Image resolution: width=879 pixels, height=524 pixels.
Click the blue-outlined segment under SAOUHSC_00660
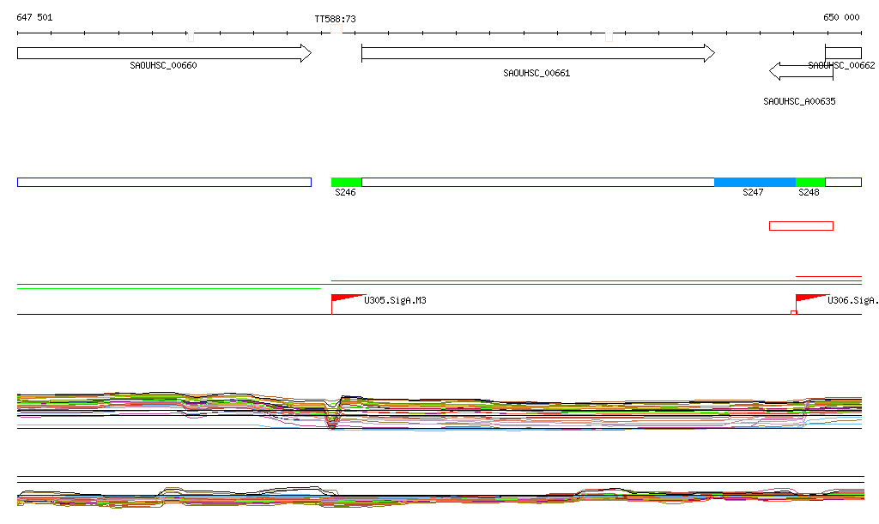pyautogui.click(x=163, y=182)
